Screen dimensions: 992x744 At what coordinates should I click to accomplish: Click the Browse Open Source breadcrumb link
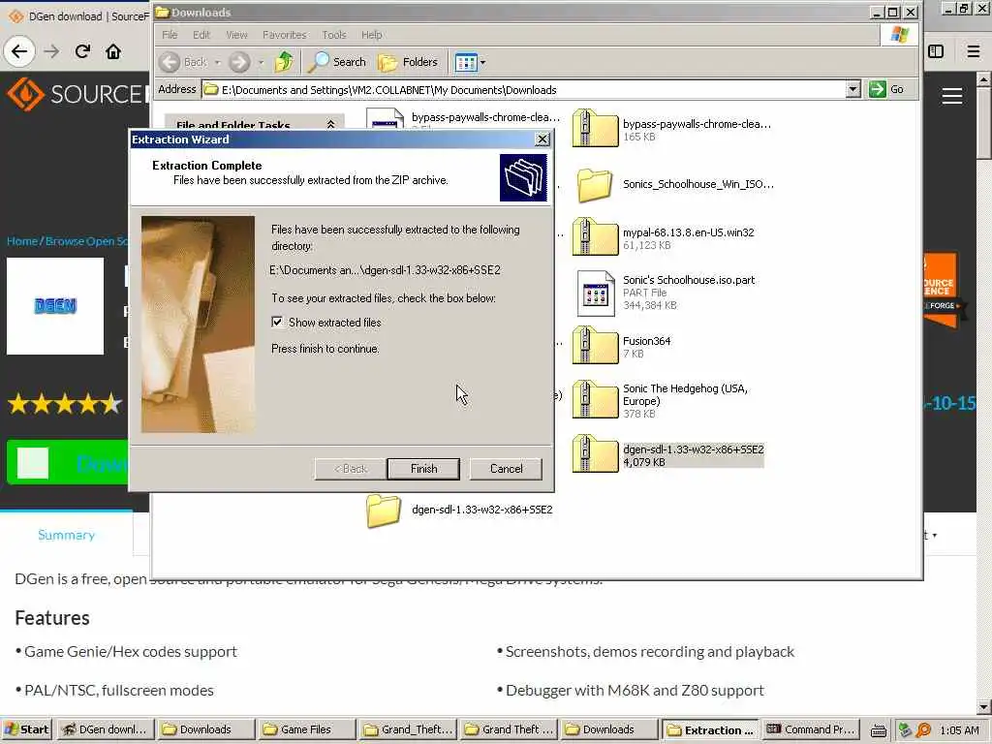[x=86, y=241]
